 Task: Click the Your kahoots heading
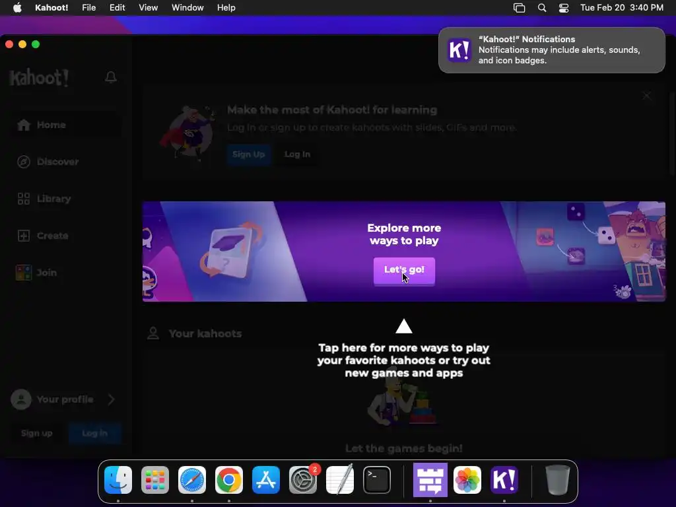pos(205,333)
